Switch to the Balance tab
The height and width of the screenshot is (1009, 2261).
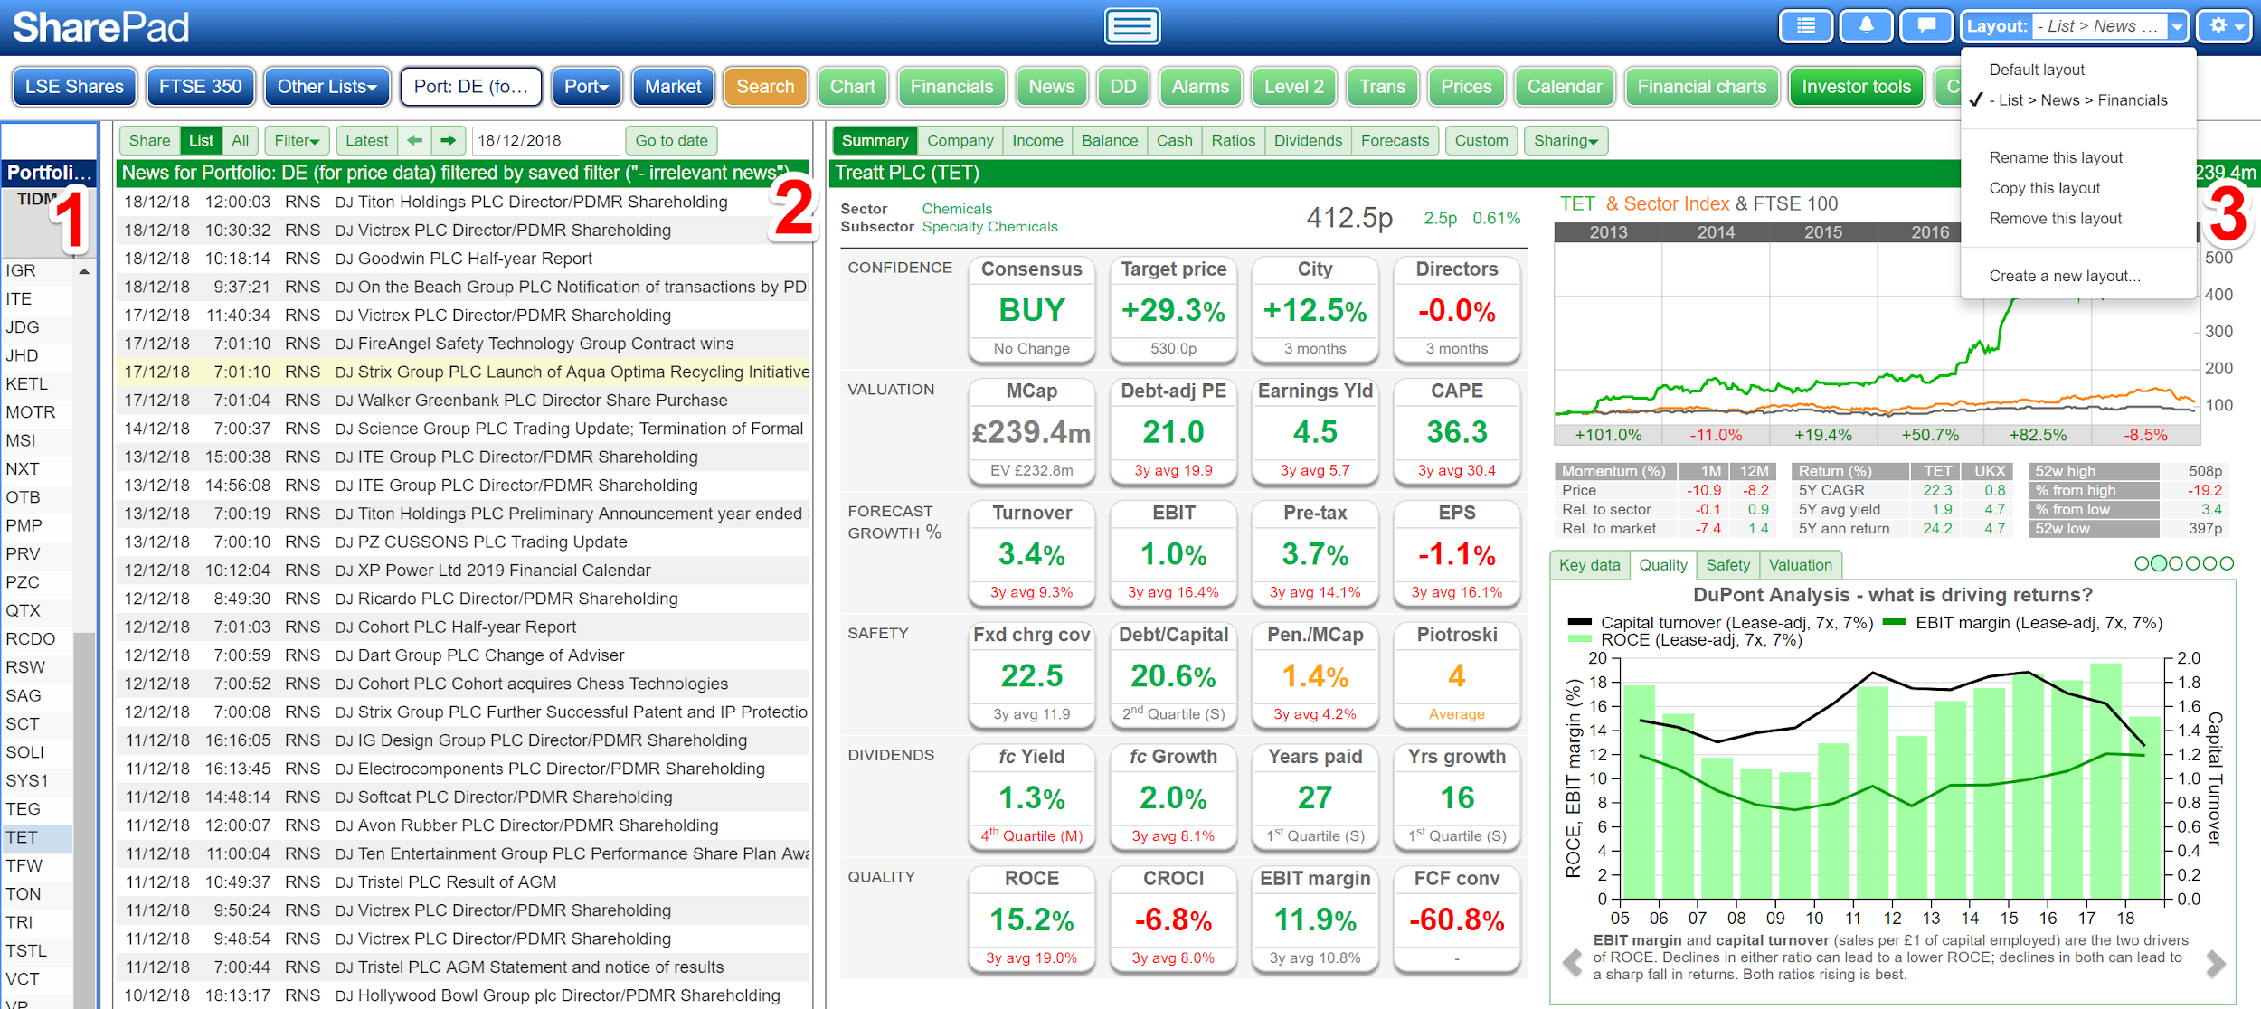point(1110,140)
